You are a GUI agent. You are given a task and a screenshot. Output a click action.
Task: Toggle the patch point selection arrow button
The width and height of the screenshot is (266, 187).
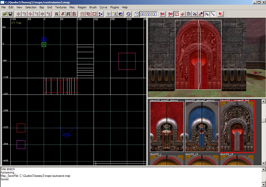(x=206, y=14)
